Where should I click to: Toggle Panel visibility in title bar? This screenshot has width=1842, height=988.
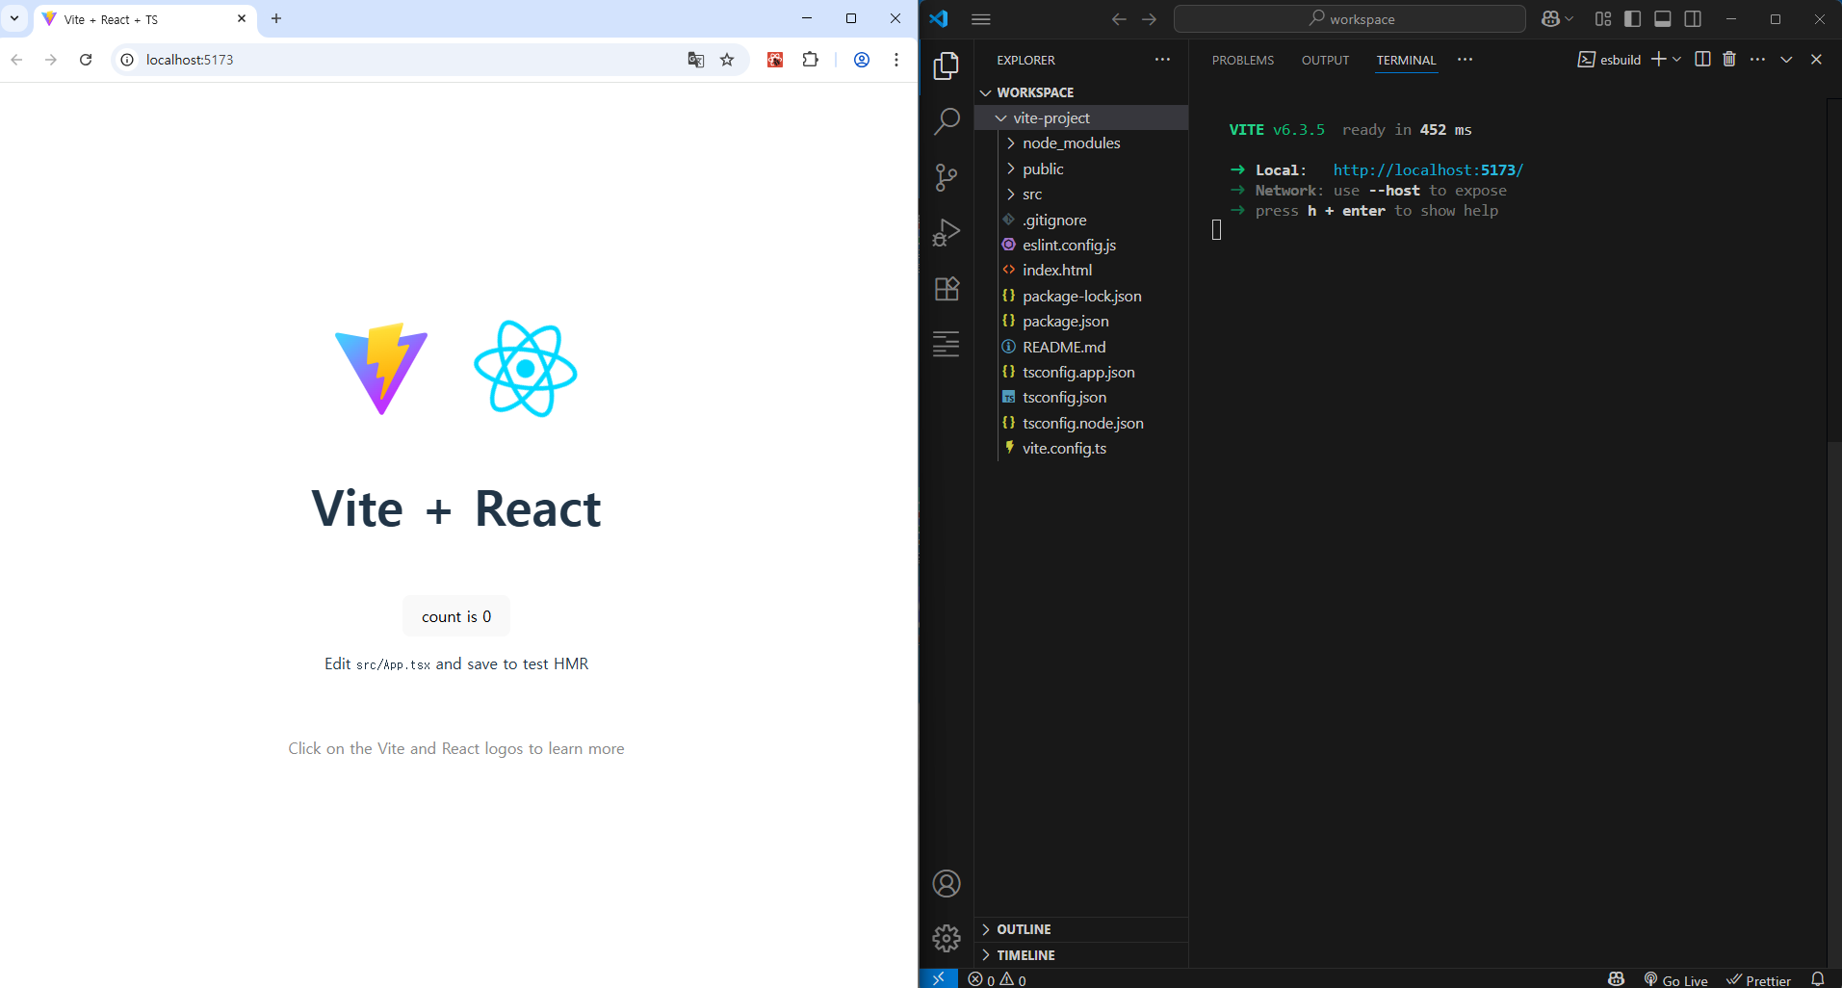[1663, 19]
